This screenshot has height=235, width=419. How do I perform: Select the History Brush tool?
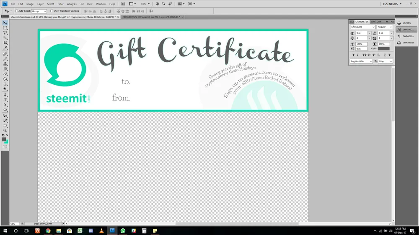5,69
